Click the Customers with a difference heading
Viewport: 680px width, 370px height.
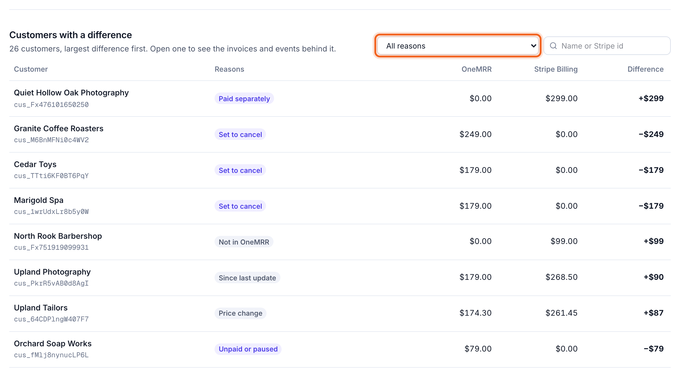[x=71, y=35]
